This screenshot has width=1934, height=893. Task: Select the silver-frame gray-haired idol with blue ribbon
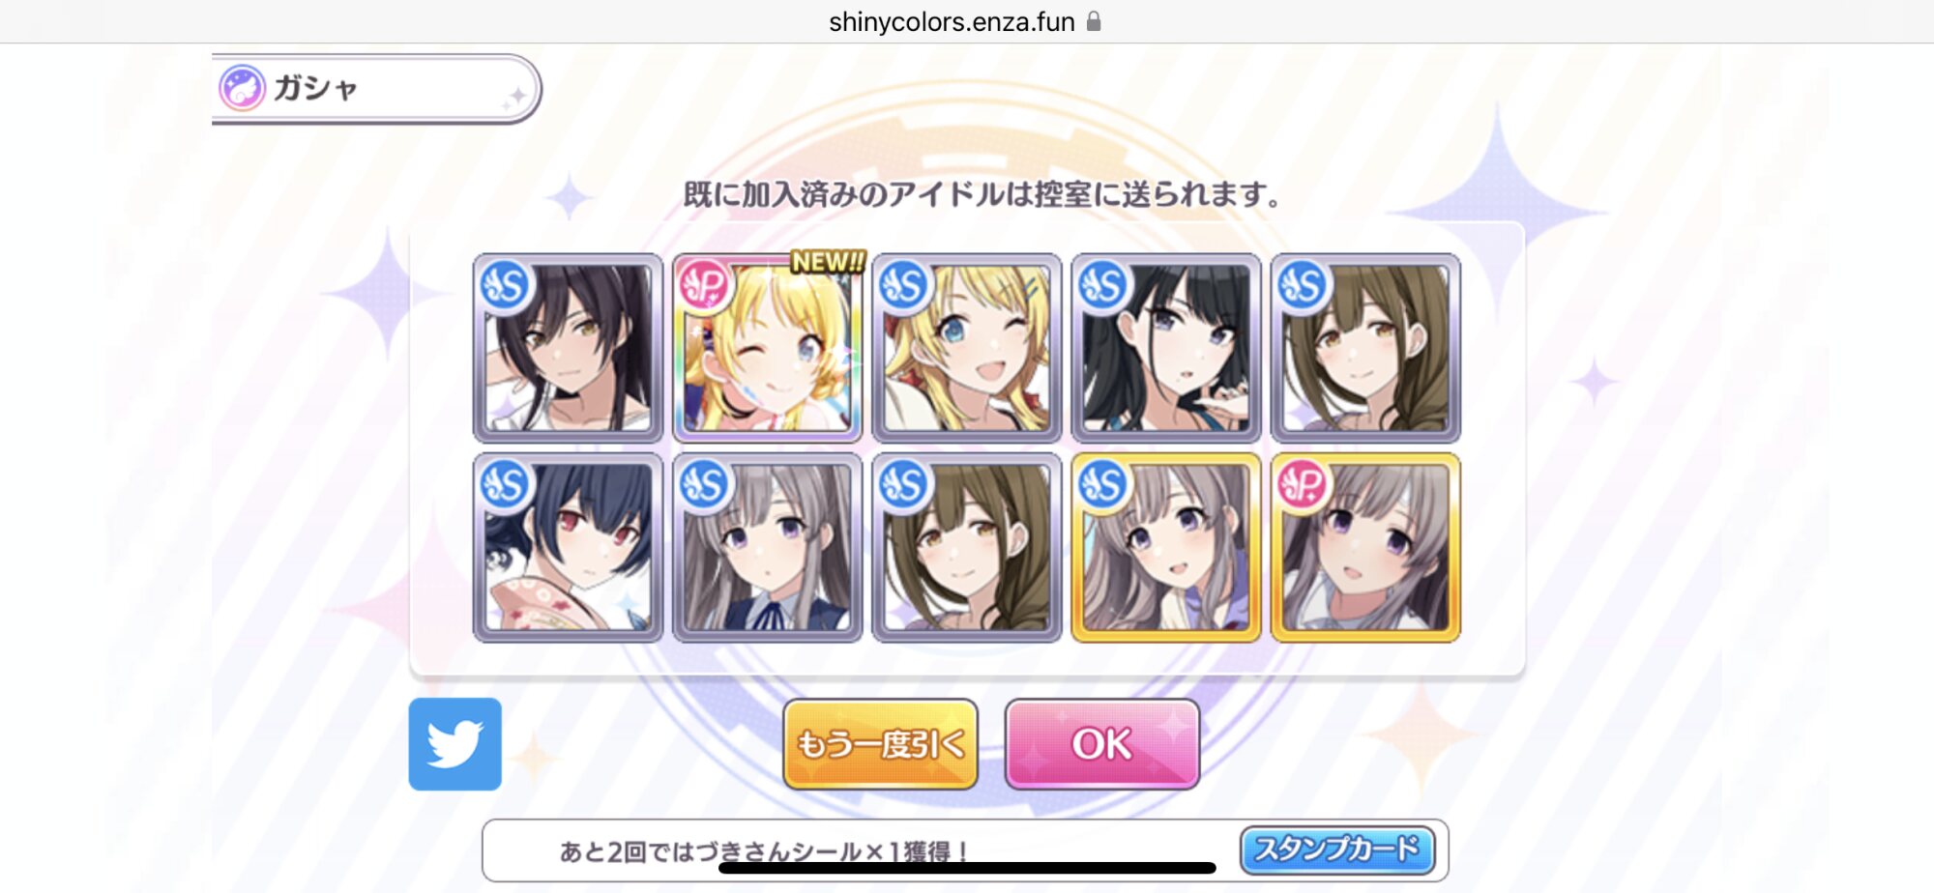point(767,547)
